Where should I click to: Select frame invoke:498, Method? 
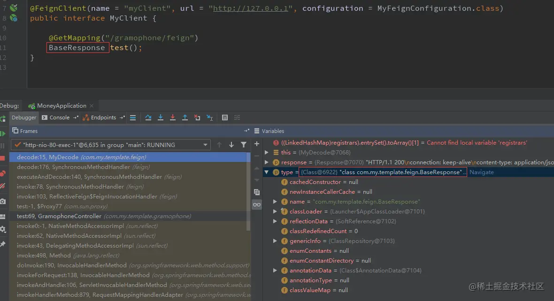[130, 256]
